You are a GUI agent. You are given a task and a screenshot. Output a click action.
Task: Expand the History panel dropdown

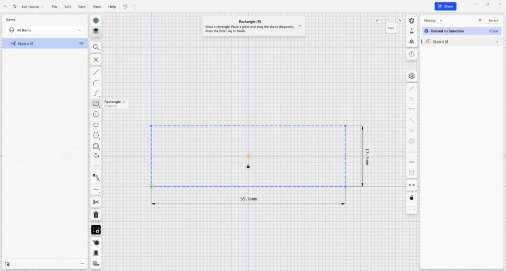[433, 21]
